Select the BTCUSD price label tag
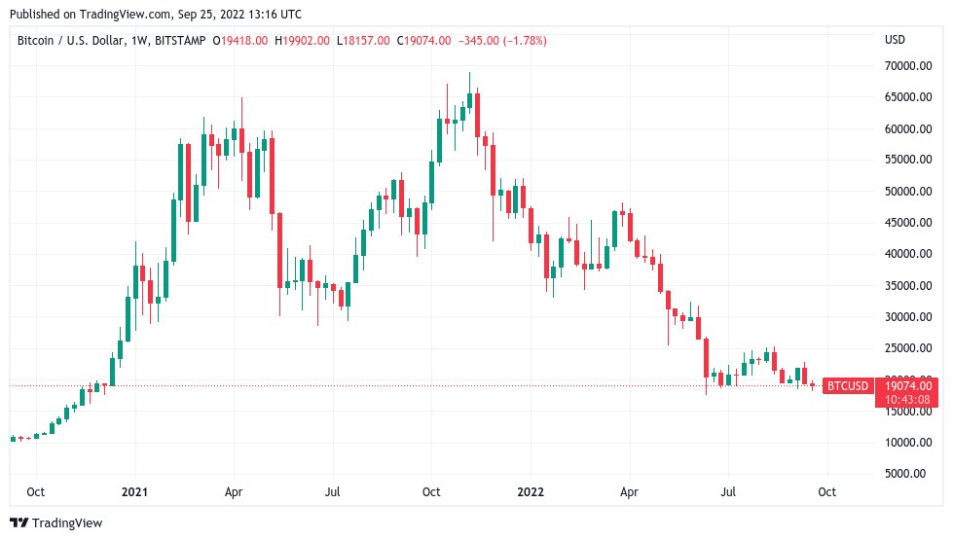The width and height of the screenshot is (953, 540). pyautogui.click(x=847, y=385)
